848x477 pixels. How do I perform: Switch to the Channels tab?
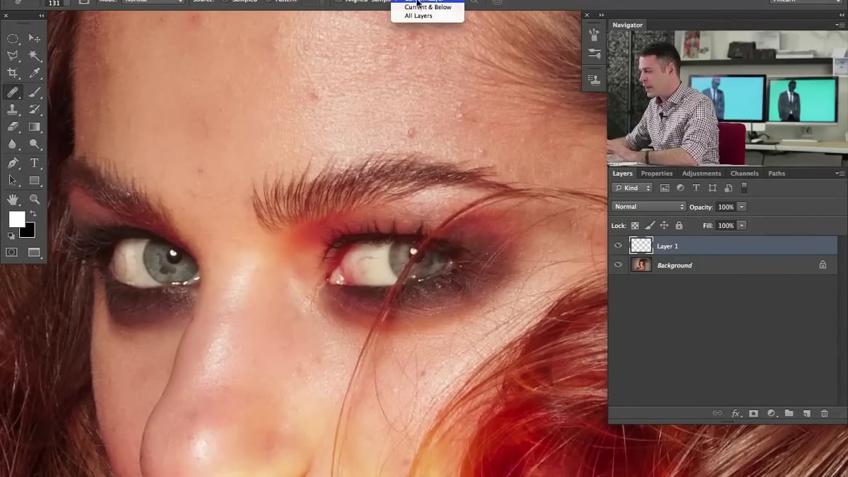[744, 173]
